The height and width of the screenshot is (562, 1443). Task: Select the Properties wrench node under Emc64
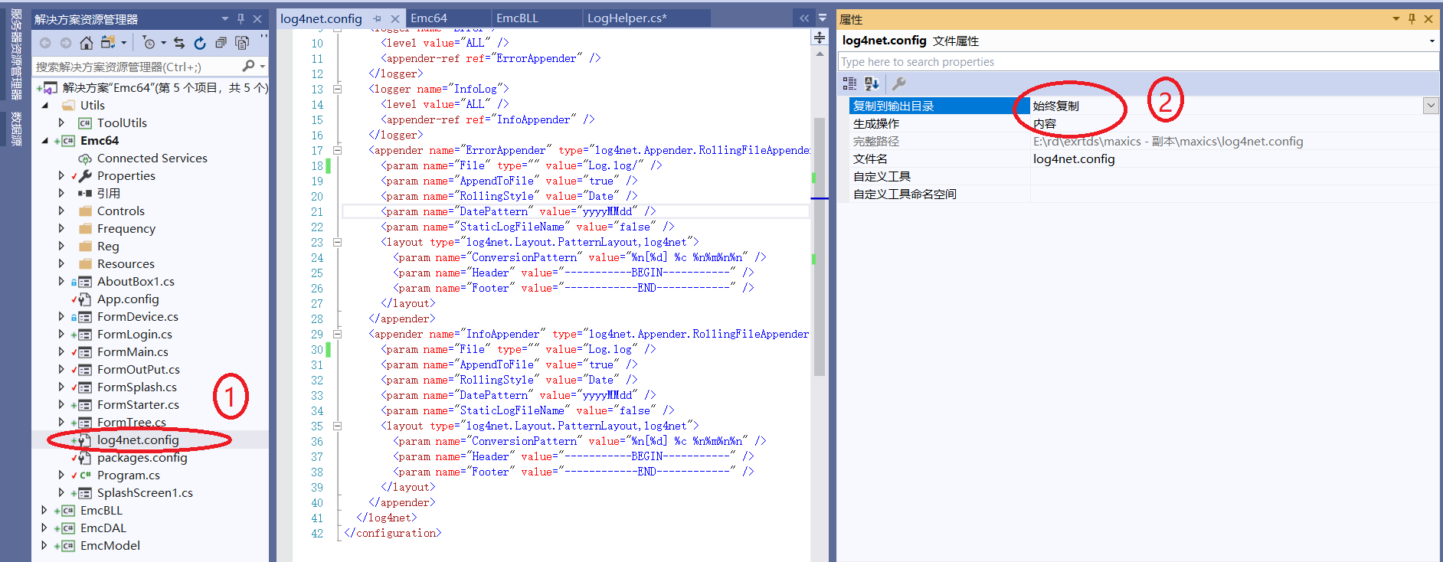[126, 175]
